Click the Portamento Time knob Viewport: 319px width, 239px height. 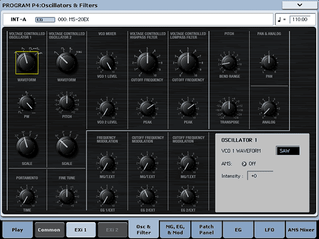26,195
